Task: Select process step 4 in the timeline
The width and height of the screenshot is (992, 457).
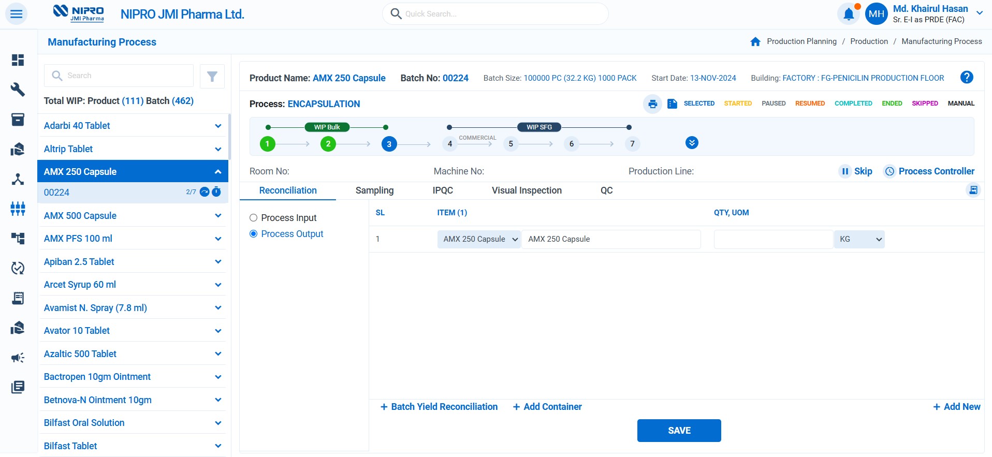Action: tap(450, 144)
